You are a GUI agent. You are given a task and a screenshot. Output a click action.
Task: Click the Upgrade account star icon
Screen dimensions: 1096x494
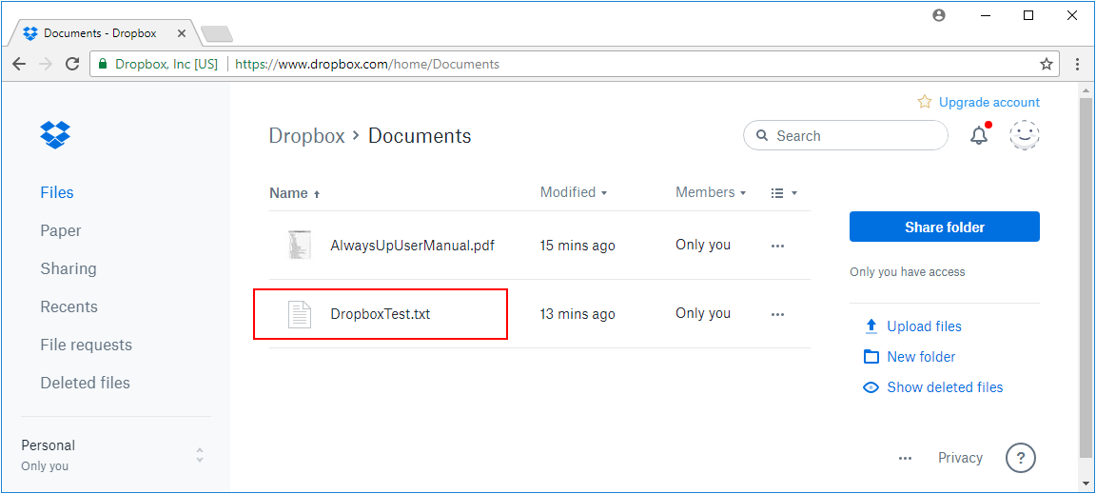(x=925, y=102)
